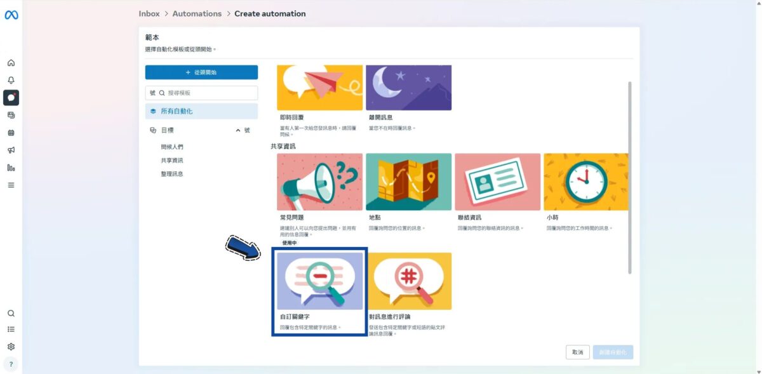Select 共享資訊 filter in left list
Screen dimensions: 762x374
172,160
